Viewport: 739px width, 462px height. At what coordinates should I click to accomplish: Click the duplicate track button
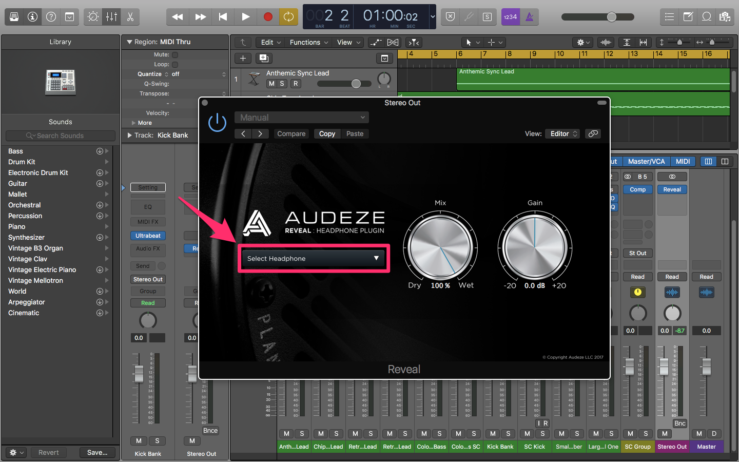[264, 58]
